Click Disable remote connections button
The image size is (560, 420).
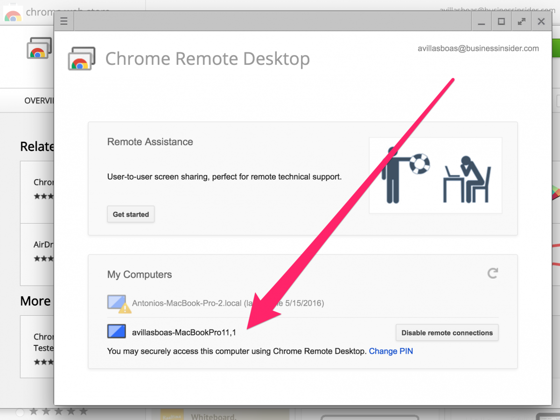click(447, 333)
